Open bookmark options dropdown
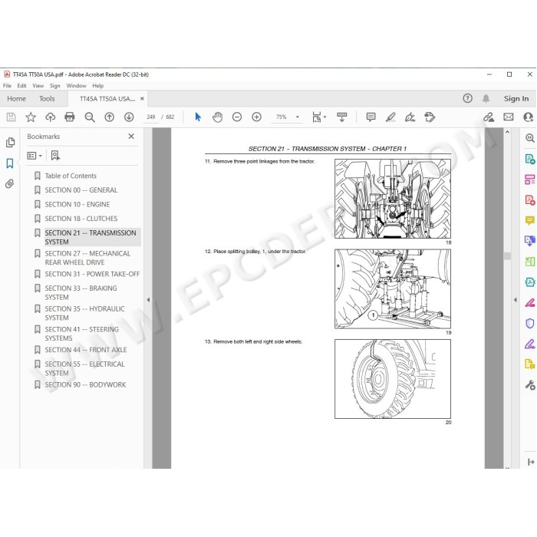The height and width of the screenshot is (537, 537). 35,156
